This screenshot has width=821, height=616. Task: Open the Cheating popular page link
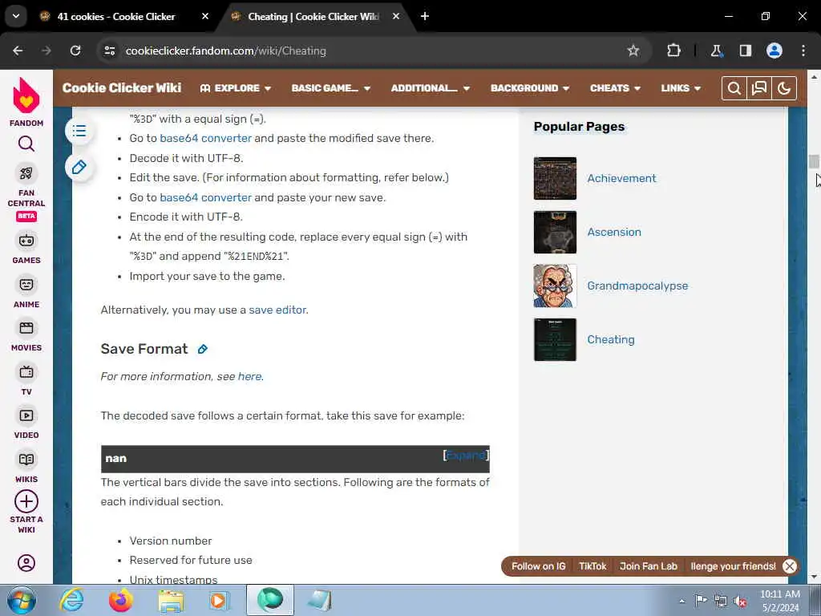click(x=611, y=339)
